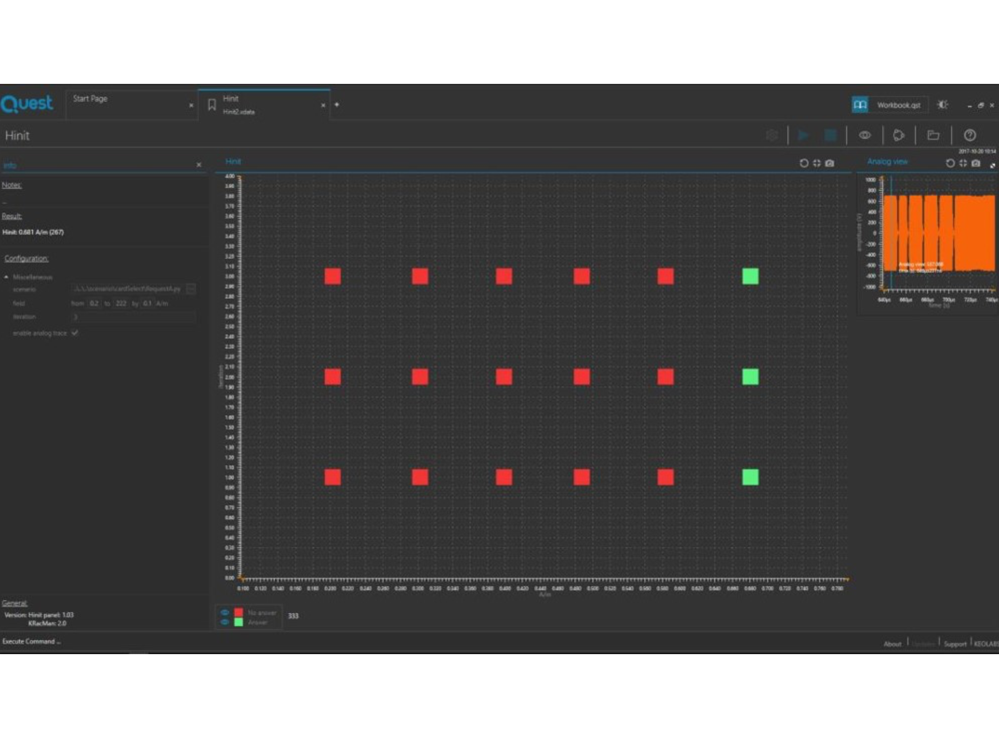
Task: Click the About link in the footer
Action: pyautogui.click(x=892, y=644)
